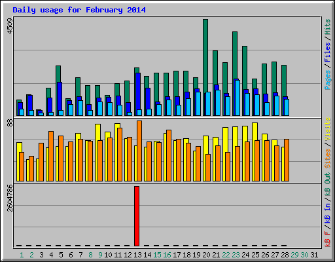Click day label 25 on the x-axis
The width and height of the screenshot is (335, 262).
click(255, 255)
